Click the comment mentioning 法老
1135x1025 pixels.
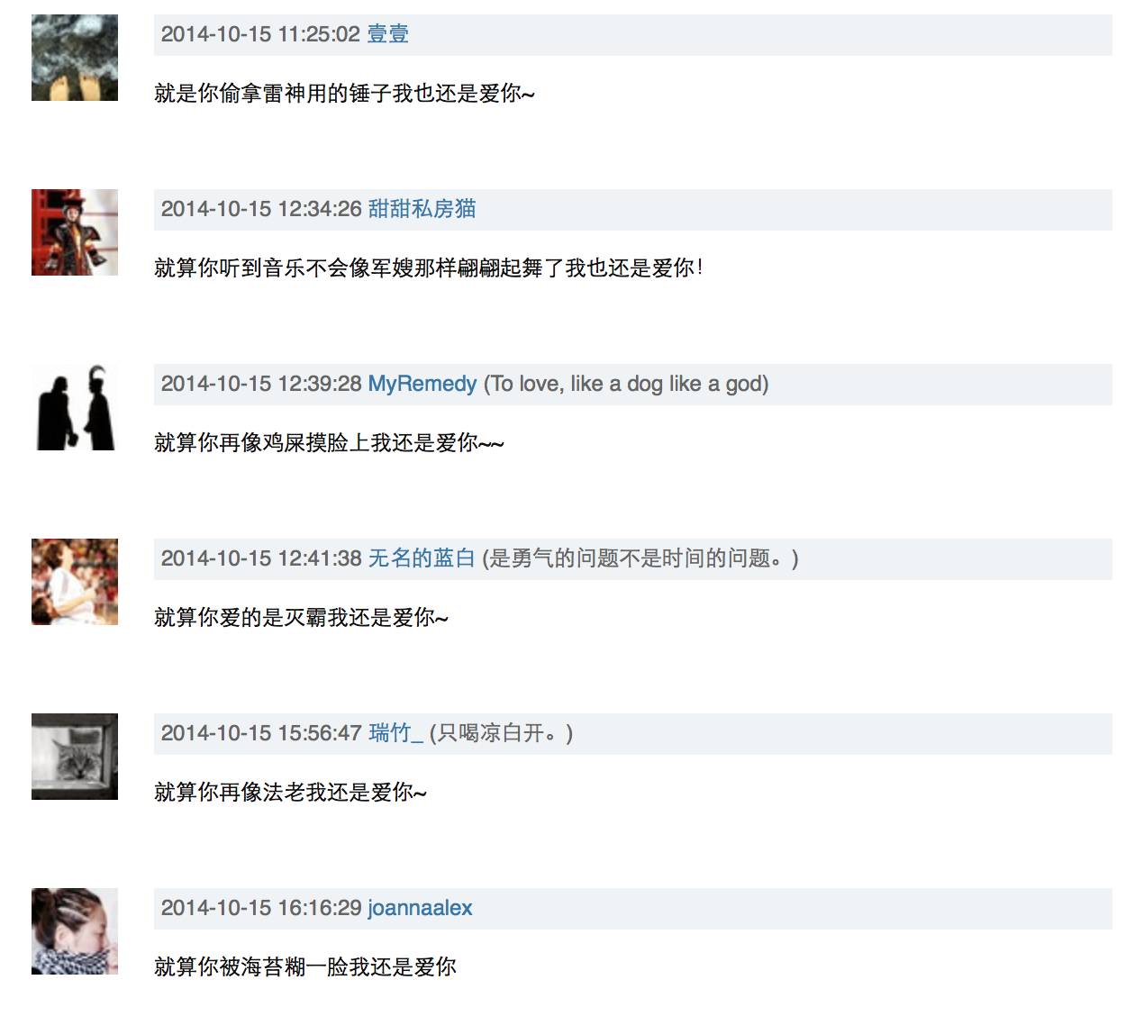[290, 793]
